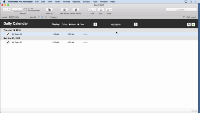Click the Find magnifier toolbar icon
The image size is (200, 113).
tap(91, 10)
